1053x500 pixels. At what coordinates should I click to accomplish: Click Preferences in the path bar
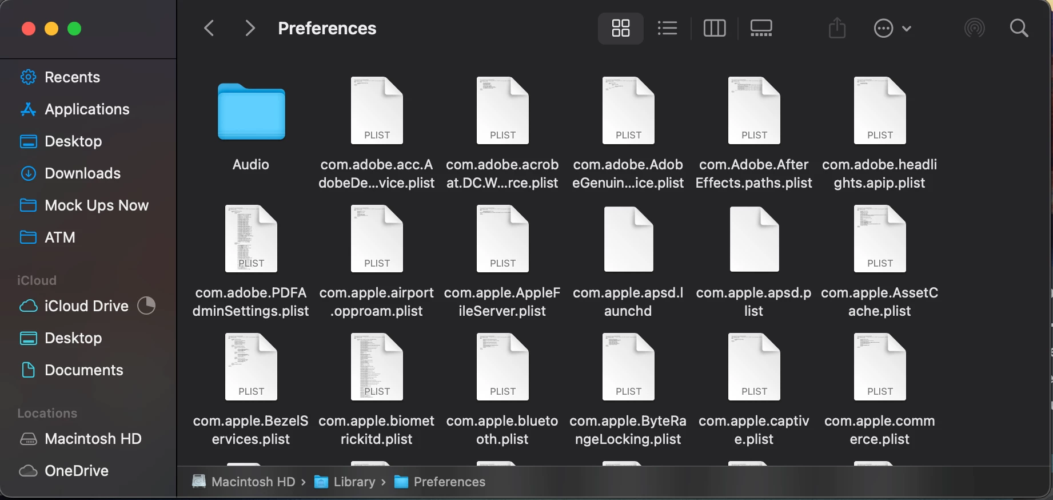click(x=440, y=482)
